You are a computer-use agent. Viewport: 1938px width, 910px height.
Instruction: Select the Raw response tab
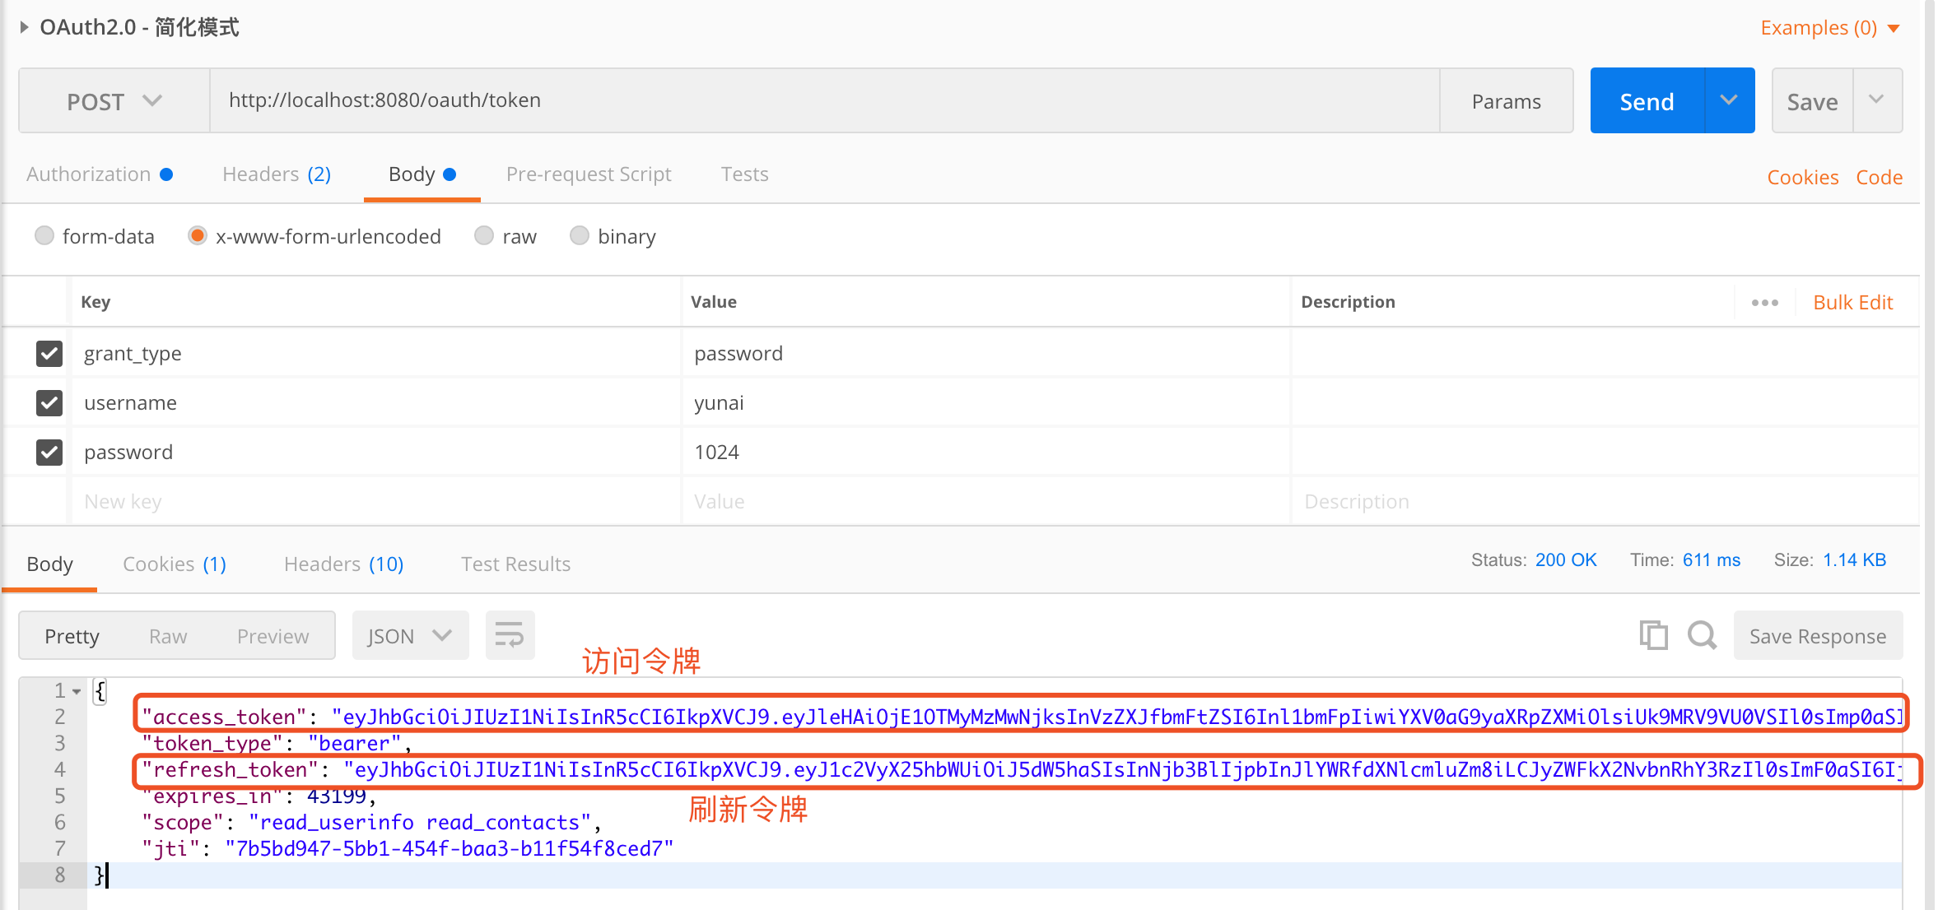(x=168, y=634)
